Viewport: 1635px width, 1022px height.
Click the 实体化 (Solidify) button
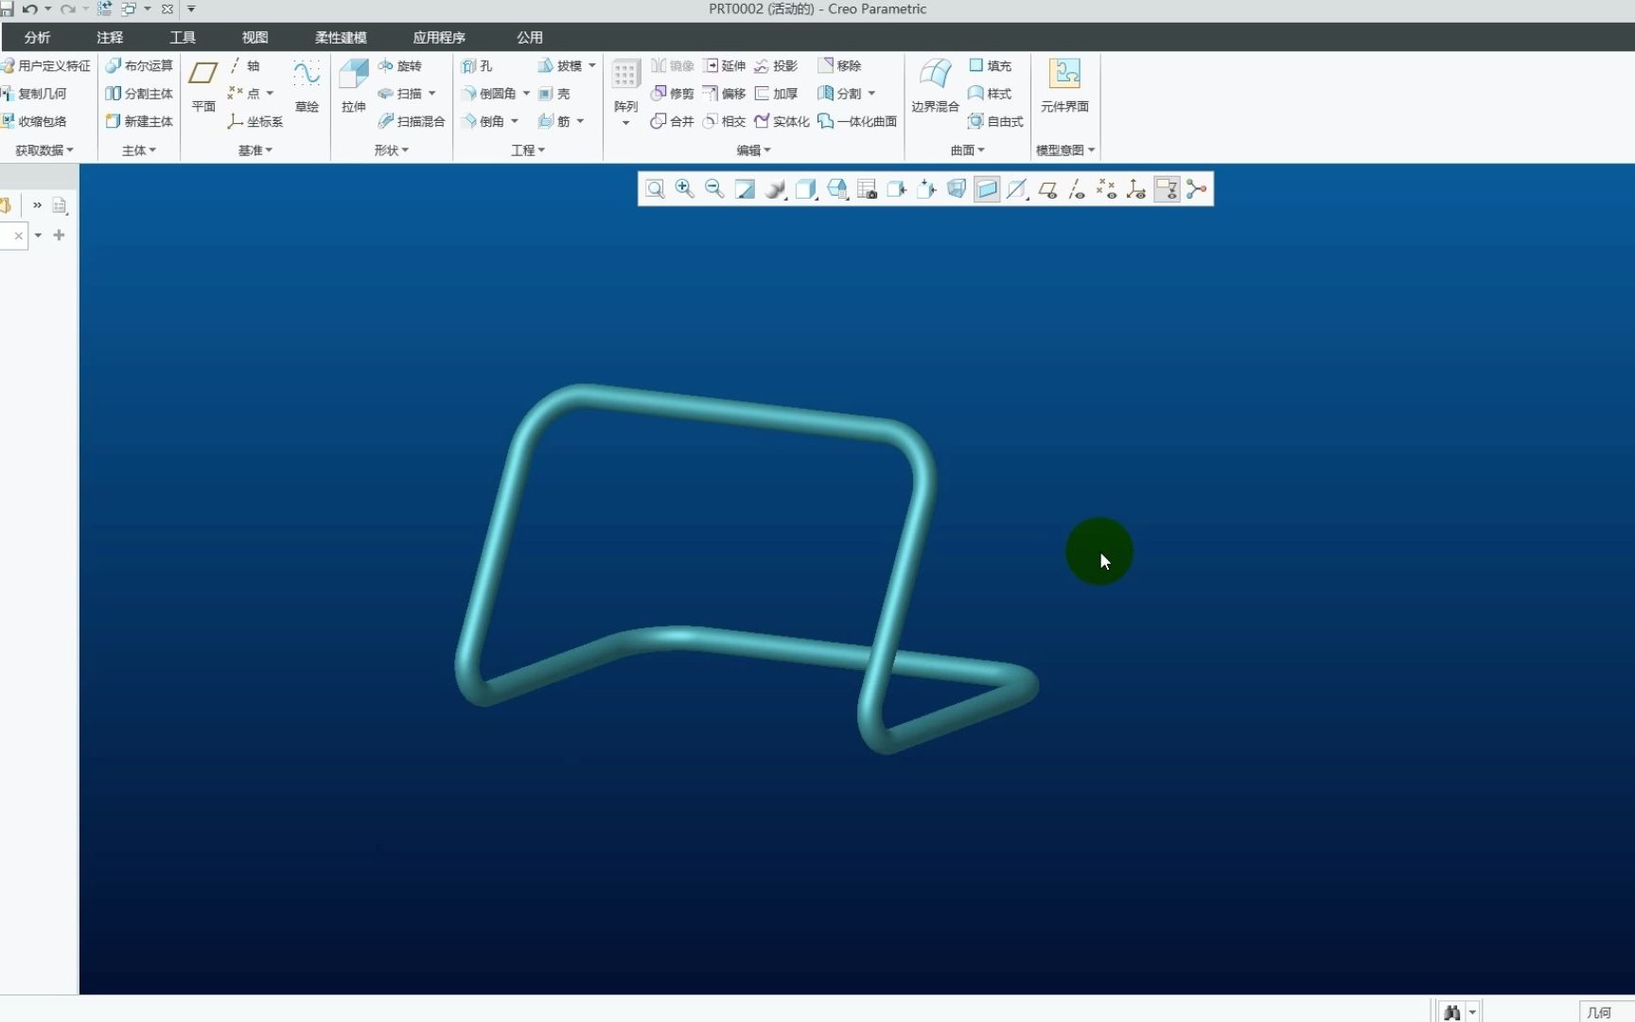pyautogui.click(x=782, y=121)
